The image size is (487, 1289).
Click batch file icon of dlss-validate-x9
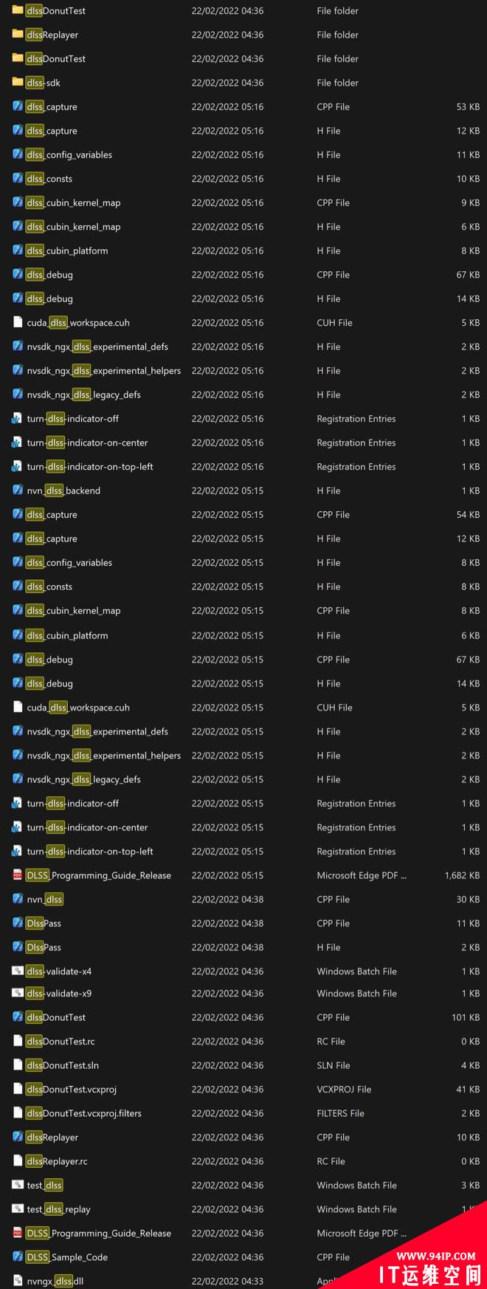pyautogui.click(x=18, y=994)
